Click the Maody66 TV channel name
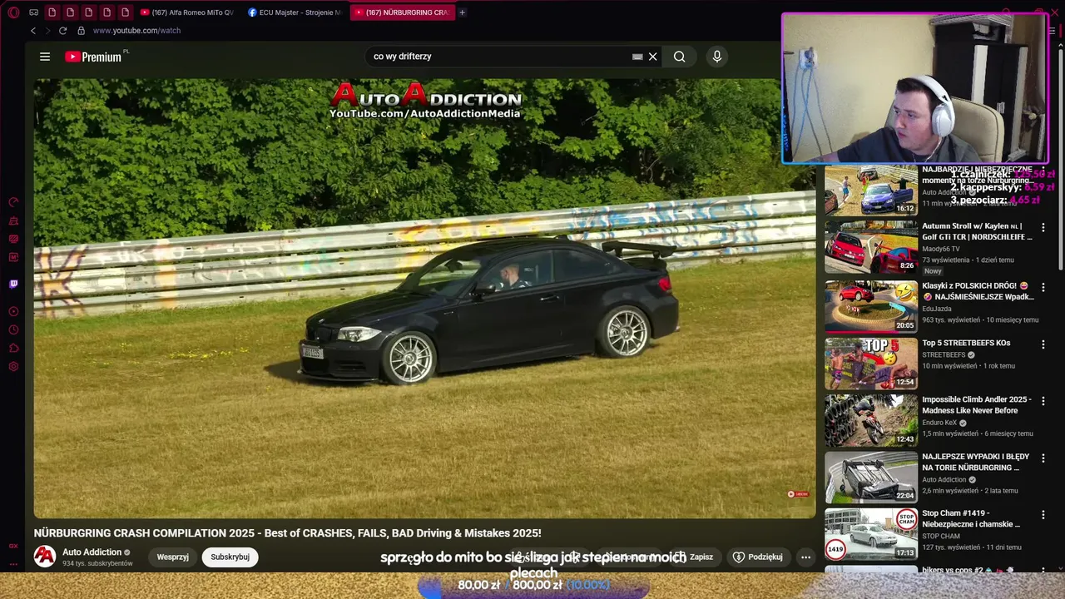 (941, 249)
